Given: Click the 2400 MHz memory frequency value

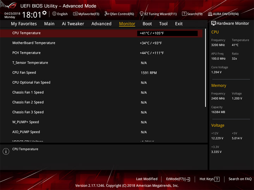Looking at the screenshot, I should 218,99.
